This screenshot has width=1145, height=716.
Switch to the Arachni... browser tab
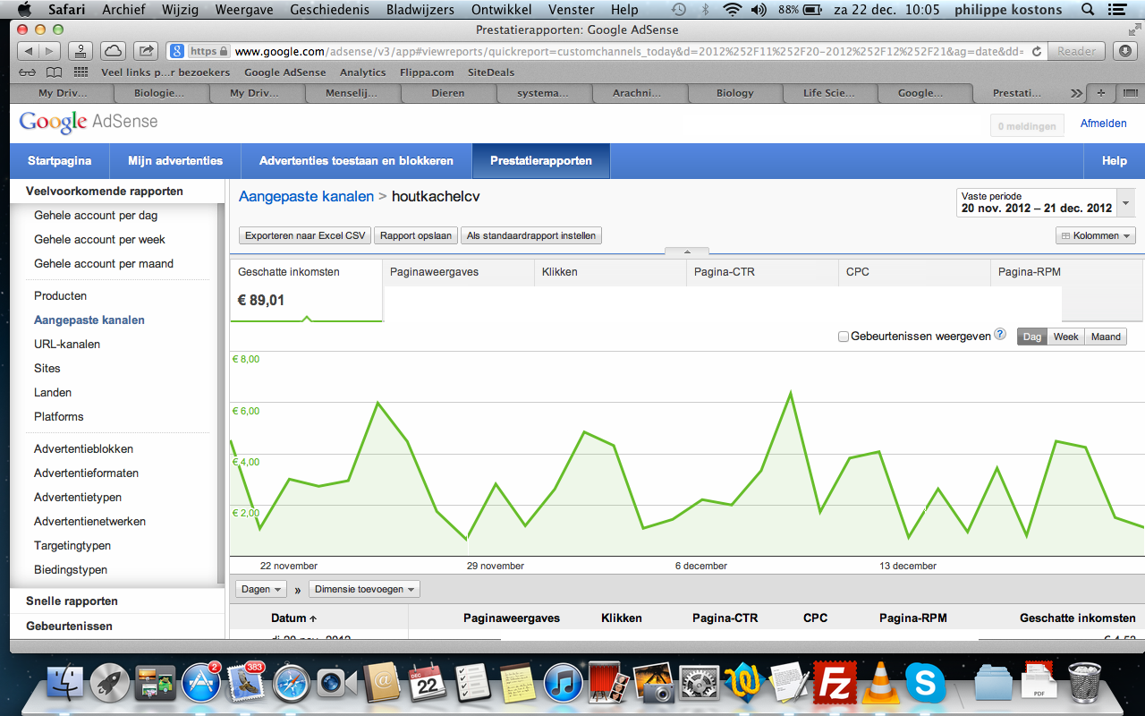639,93
